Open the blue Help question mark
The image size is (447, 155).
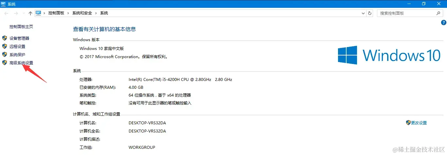pyautogui.click(x=444, y=23)
